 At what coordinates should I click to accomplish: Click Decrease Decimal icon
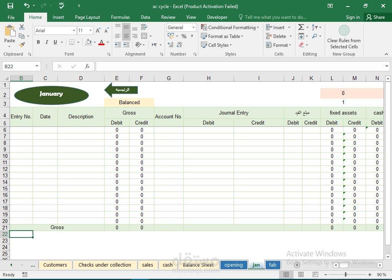pos(179,45)
